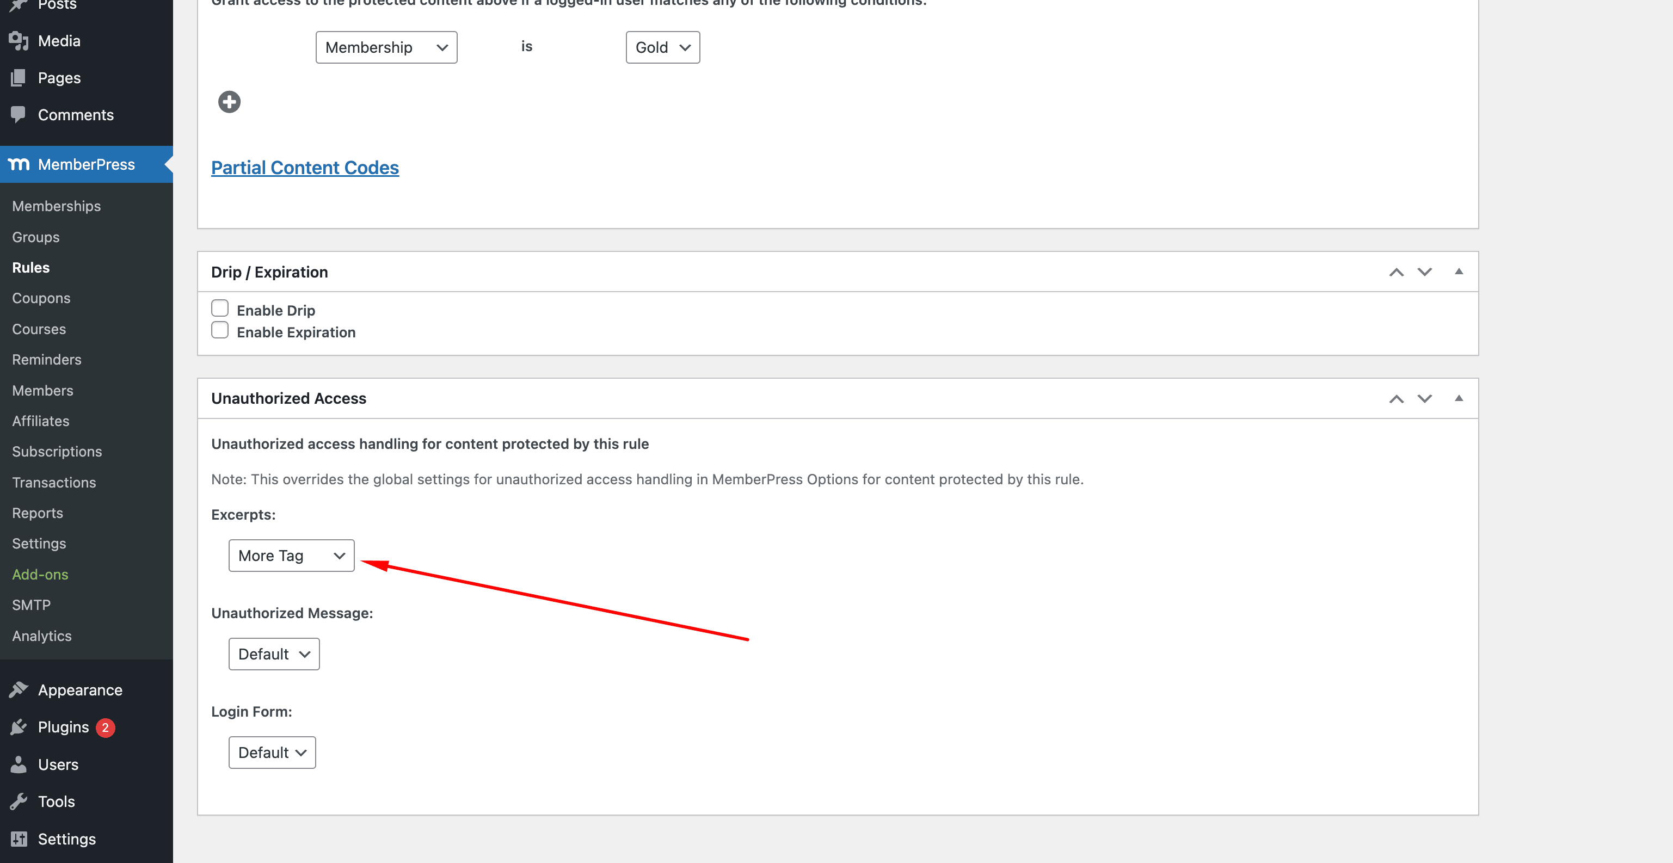Click the Unauthorized Access panel heading
The image size is (1673, 863).
click(289, 399)
